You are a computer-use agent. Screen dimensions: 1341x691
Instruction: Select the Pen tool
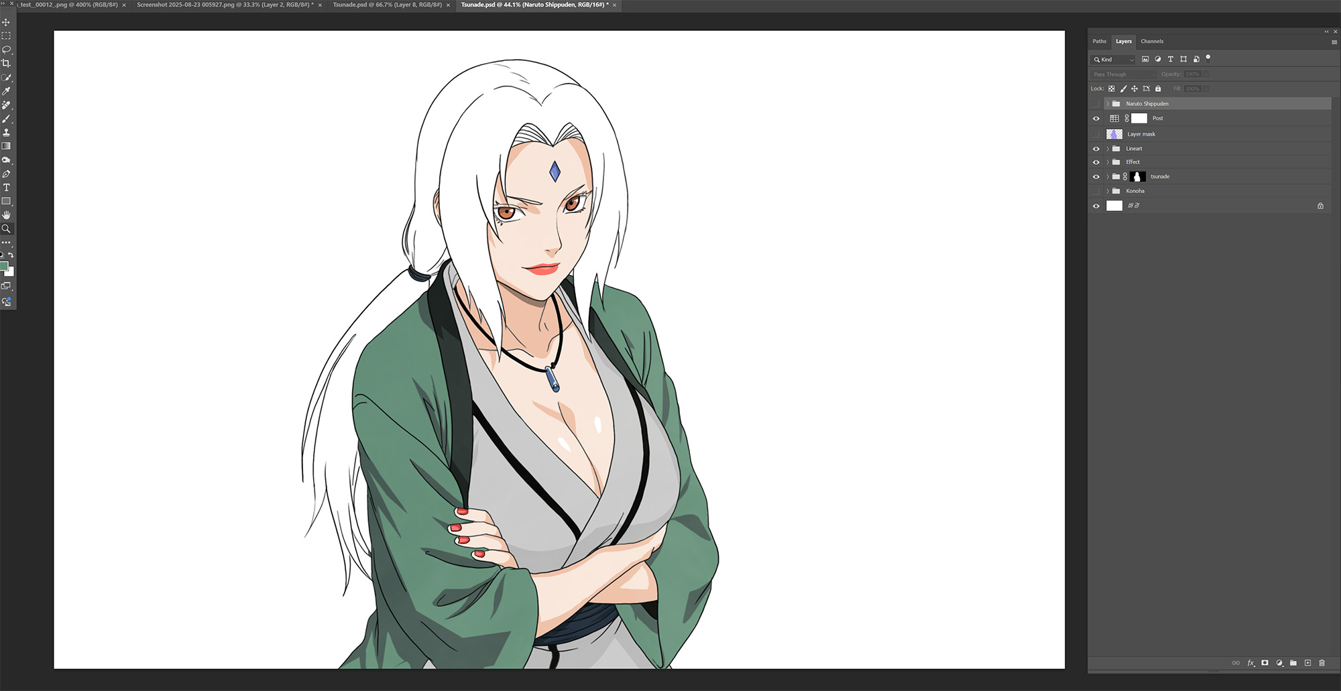[x=6, y=174]
